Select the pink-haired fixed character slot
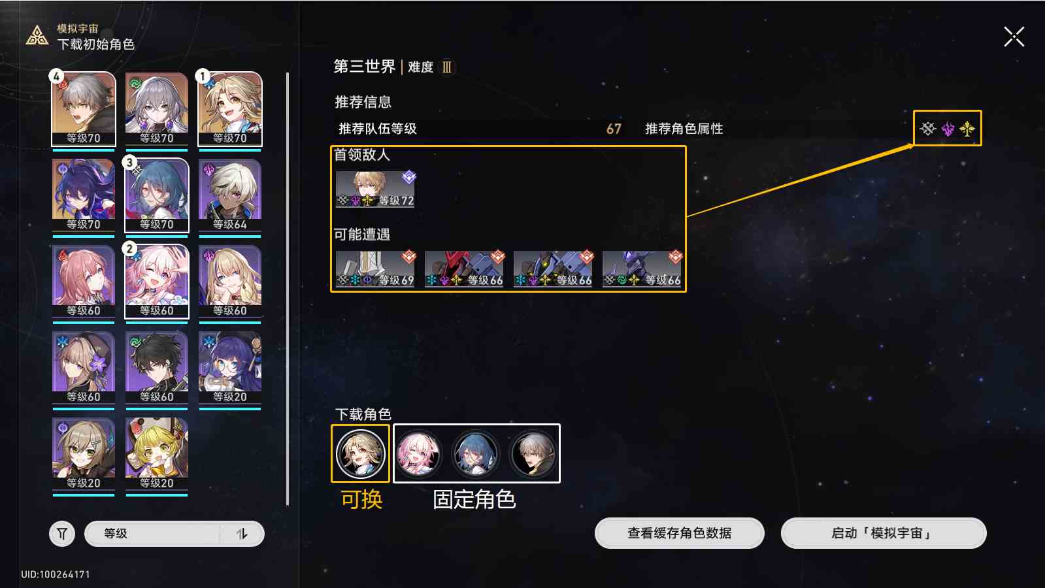The image size is (1045, 588). [x=418, y=453]
